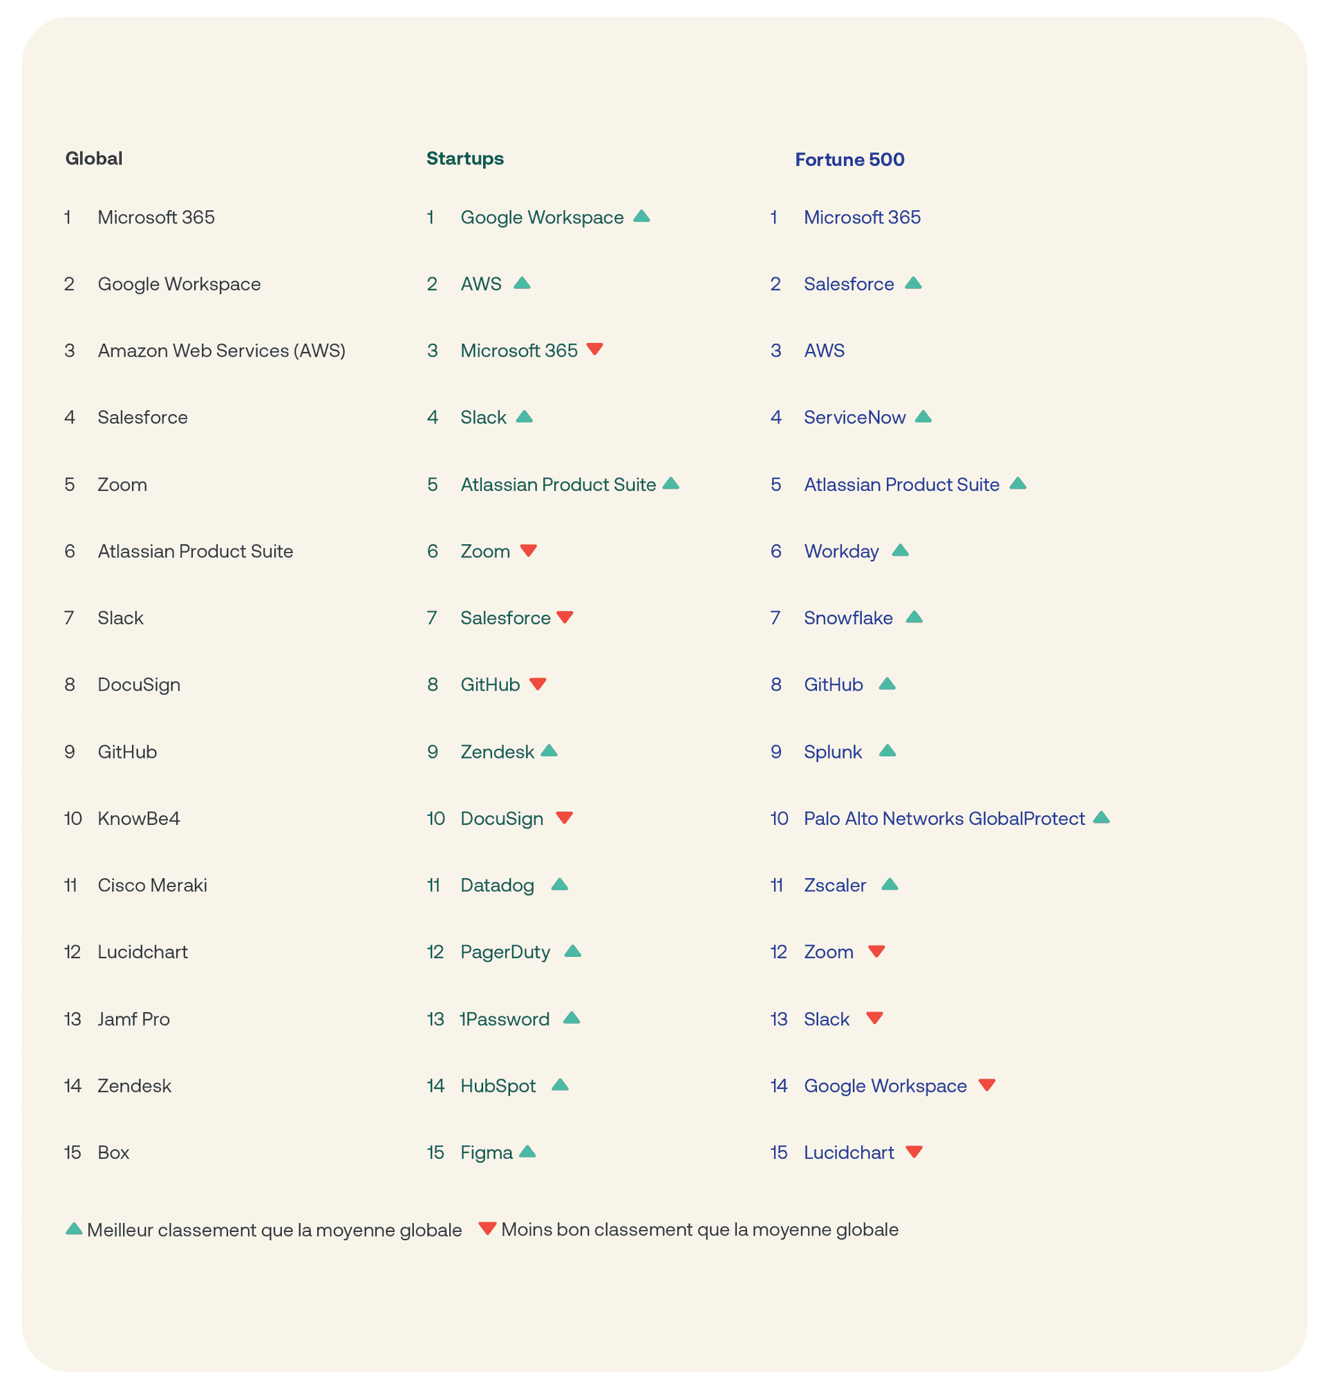The width and height of the screenshot is (1327, 1389).
Task: Click green up triangle next to Startups Slack
Action: 524,416
